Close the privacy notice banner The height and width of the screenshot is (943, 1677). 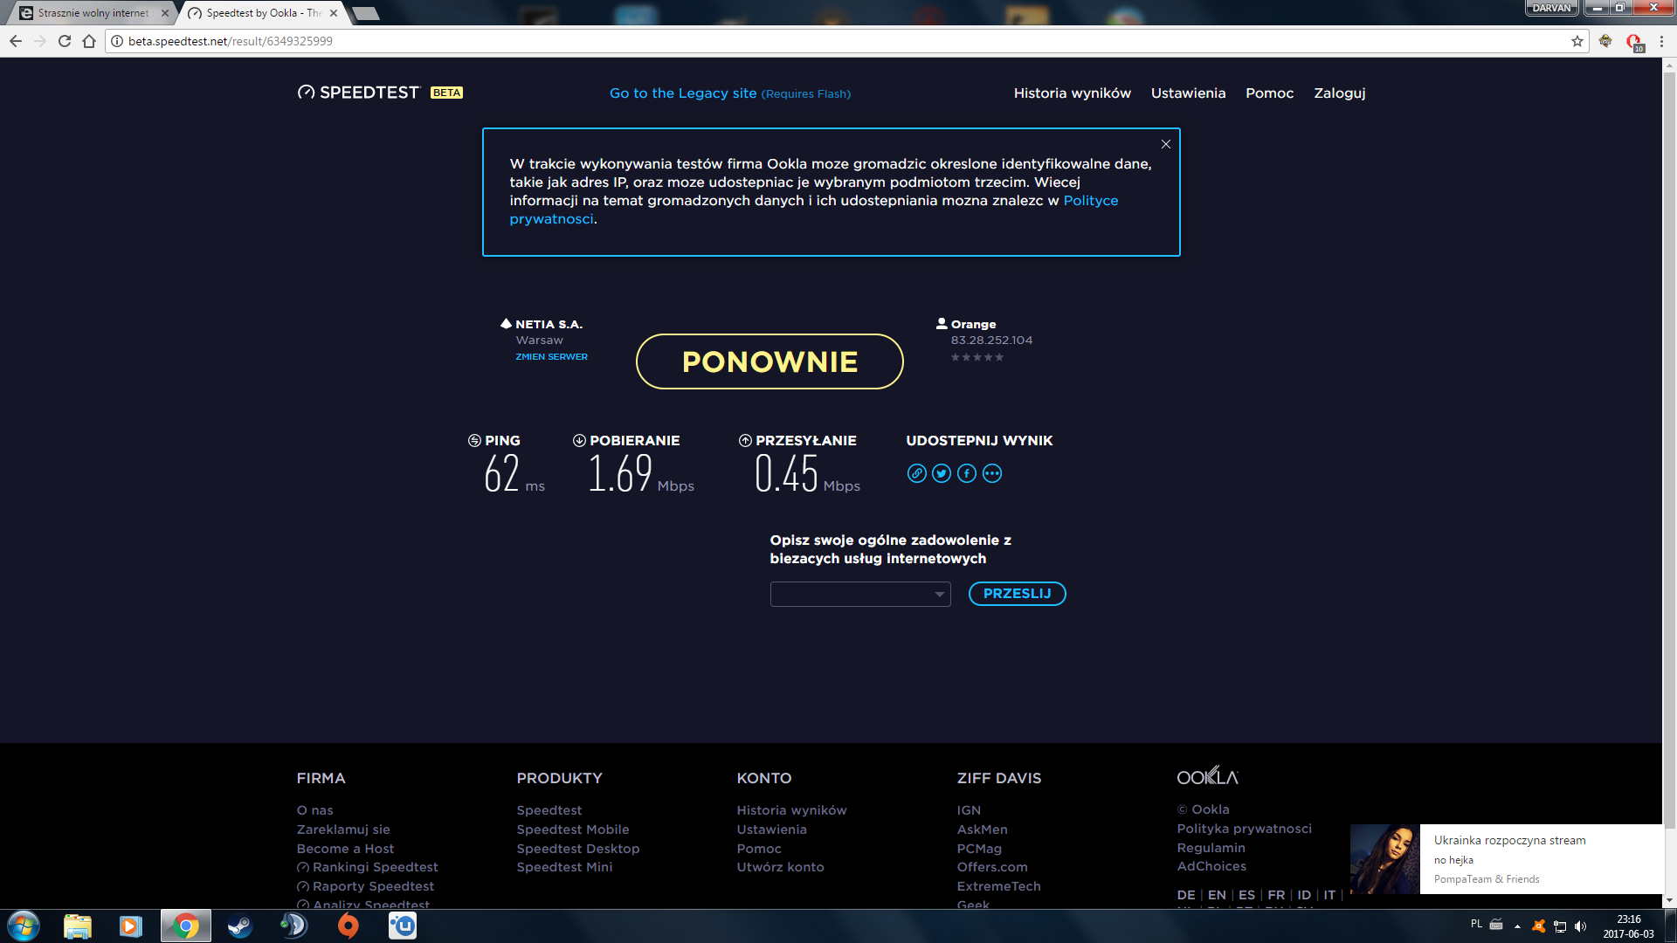1165,144
